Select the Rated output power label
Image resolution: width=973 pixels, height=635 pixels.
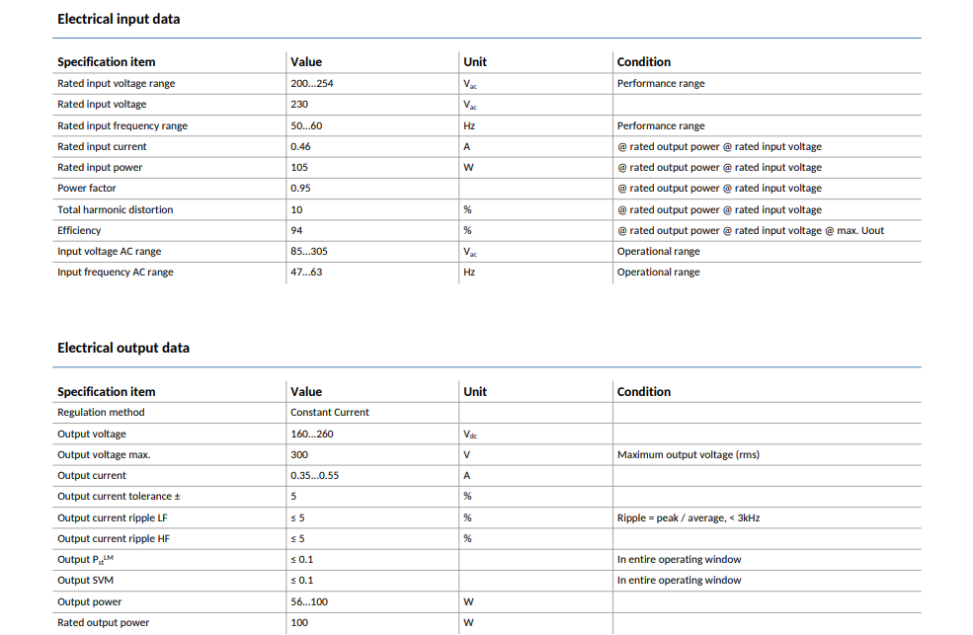coord(104,622)
